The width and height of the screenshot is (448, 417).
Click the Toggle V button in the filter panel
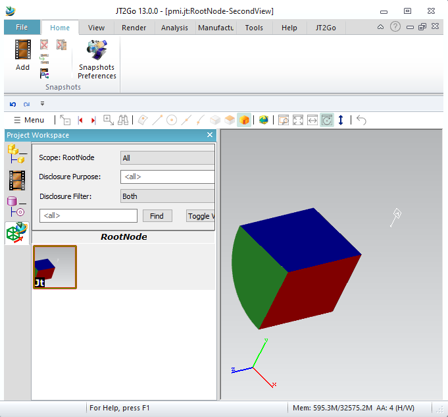coord(199,216)
